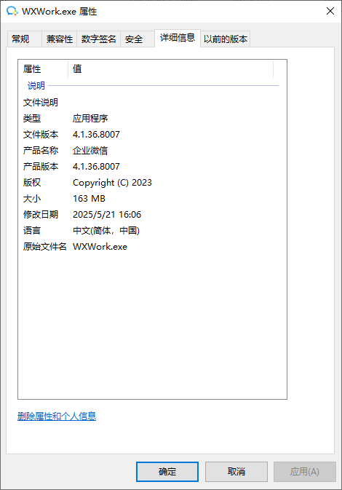Select the 语言 property label
This screenshot has width=342, height=490.
(32, 231)
